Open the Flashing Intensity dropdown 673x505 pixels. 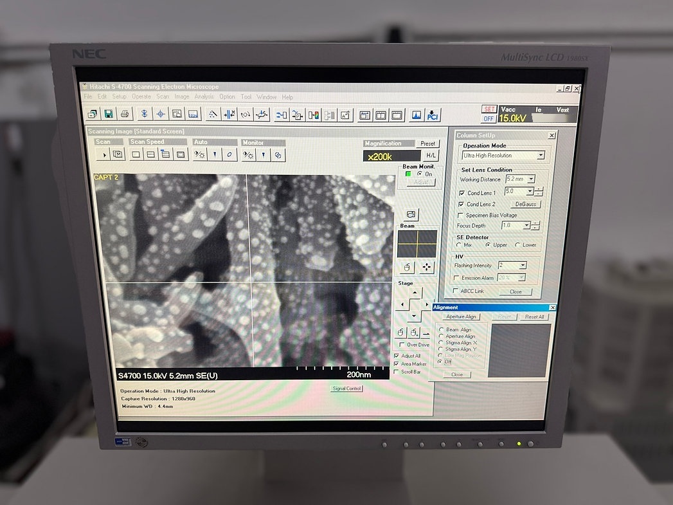pyautogui.click(x=522, y=265)
